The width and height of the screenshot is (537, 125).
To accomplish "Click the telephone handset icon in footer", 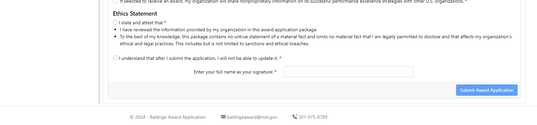I will point(295,117).
